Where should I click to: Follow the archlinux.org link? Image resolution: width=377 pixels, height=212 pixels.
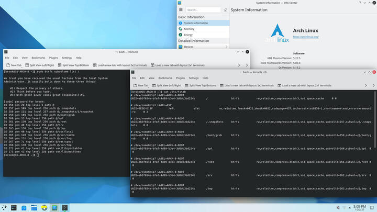click(x=306, y=37)
